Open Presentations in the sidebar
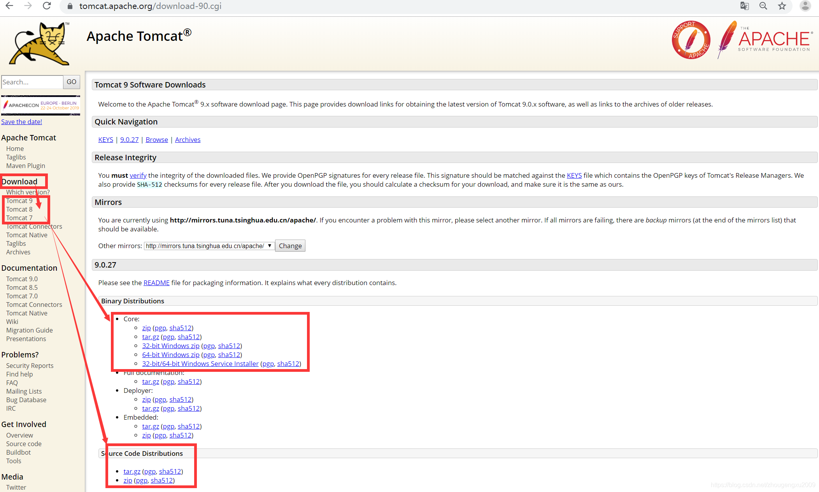This screenshot has width=819, height=492. coord(26,339)
